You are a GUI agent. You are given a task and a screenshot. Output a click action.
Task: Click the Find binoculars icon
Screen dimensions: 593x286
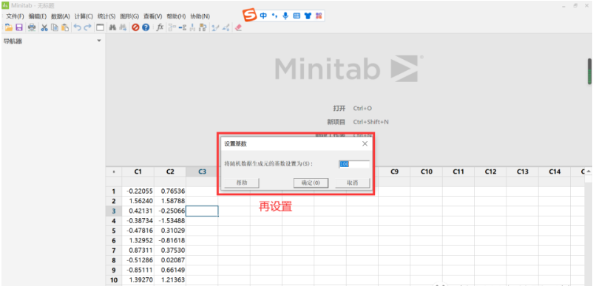(x=112, y=27)
